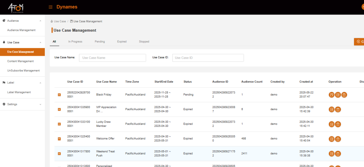Click the Atom Intelligence logo
Viewport: 364px width, 167px height.
click(x=16, y=8)
